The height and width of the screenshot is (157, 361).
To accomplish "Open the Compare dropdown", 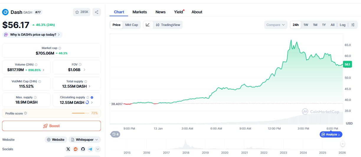I will pyautogui.click(x=275, y=25).
